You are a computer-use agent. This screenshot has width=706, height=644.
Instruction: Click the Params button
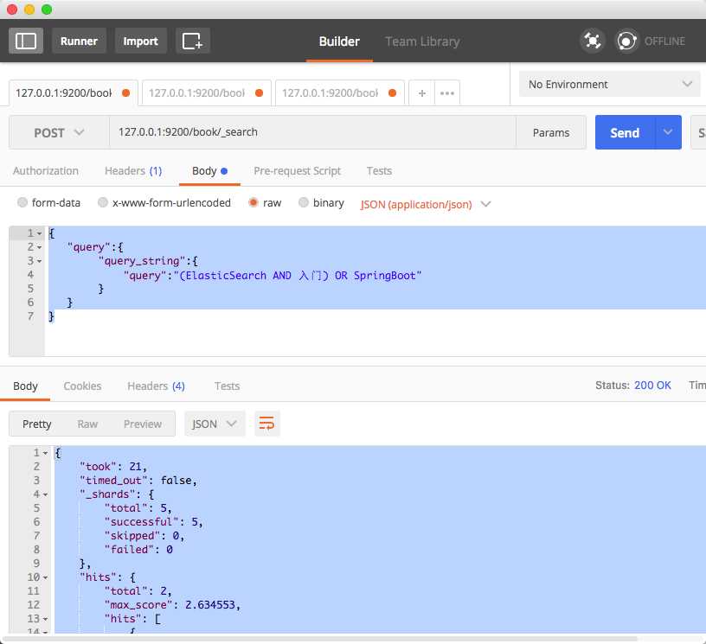coord(551,132)
